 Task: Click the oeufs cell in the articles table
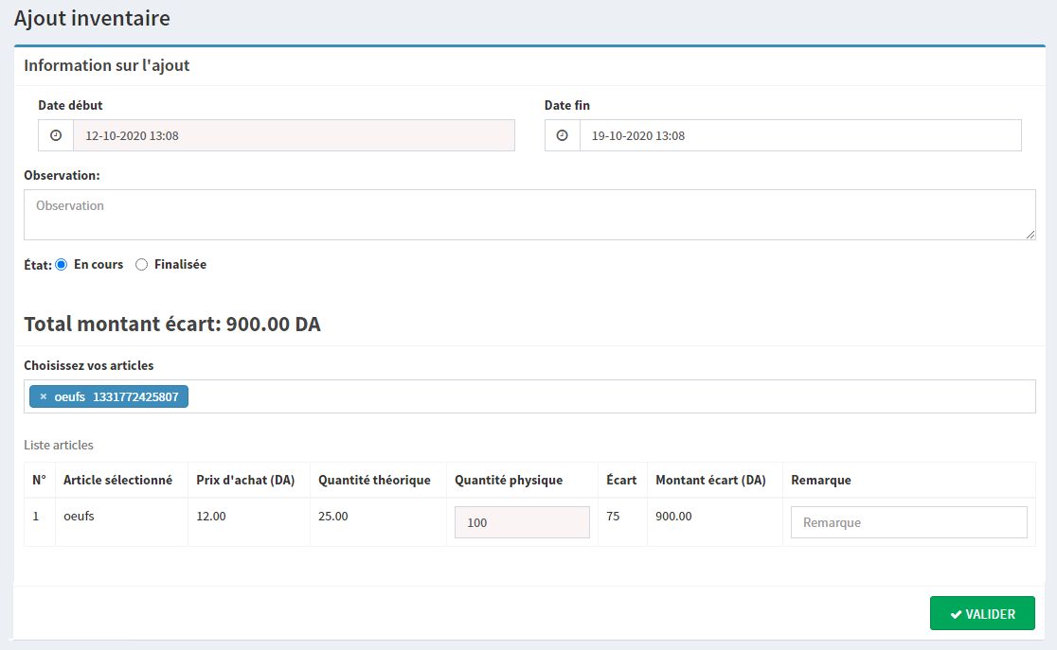(x=79, y=517)
